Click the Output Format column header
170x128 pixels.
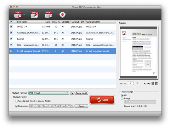pyautogui.click(x=78, y=22)
